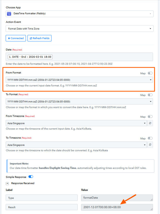The width and height of the screenshot is (160, 214).
Task: Expand the From Format dropdown list
Action: (x=79, y=80)
